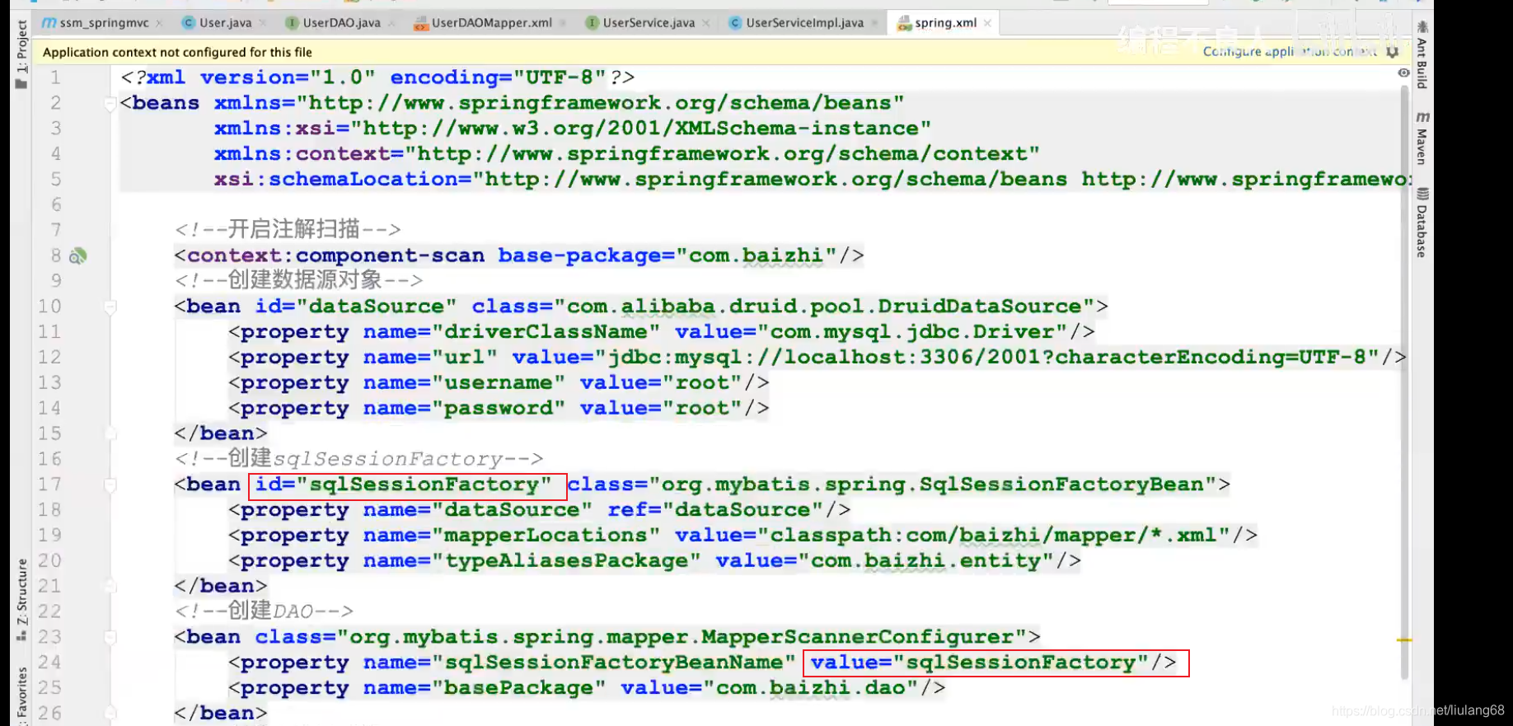The height and width of the screenshot is (726, 1513).
Task: Open the Ant Build tool window
Action: (x=1422, y=55)
